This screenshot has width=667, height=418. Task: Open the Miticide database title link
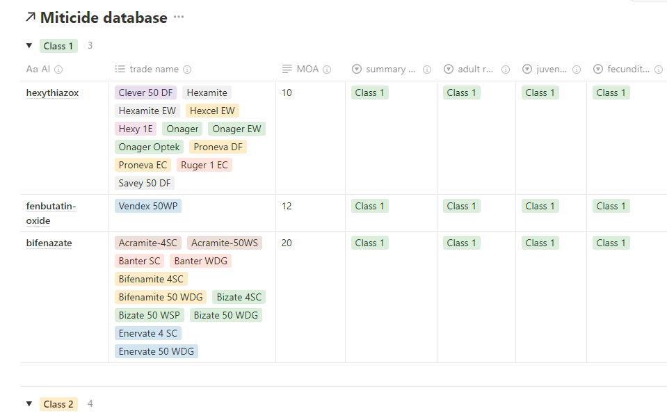[103, 18]
